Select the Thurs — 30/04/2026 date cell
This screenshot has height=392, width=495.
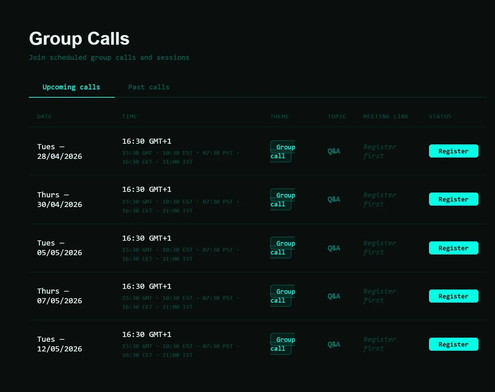(59, 200)
